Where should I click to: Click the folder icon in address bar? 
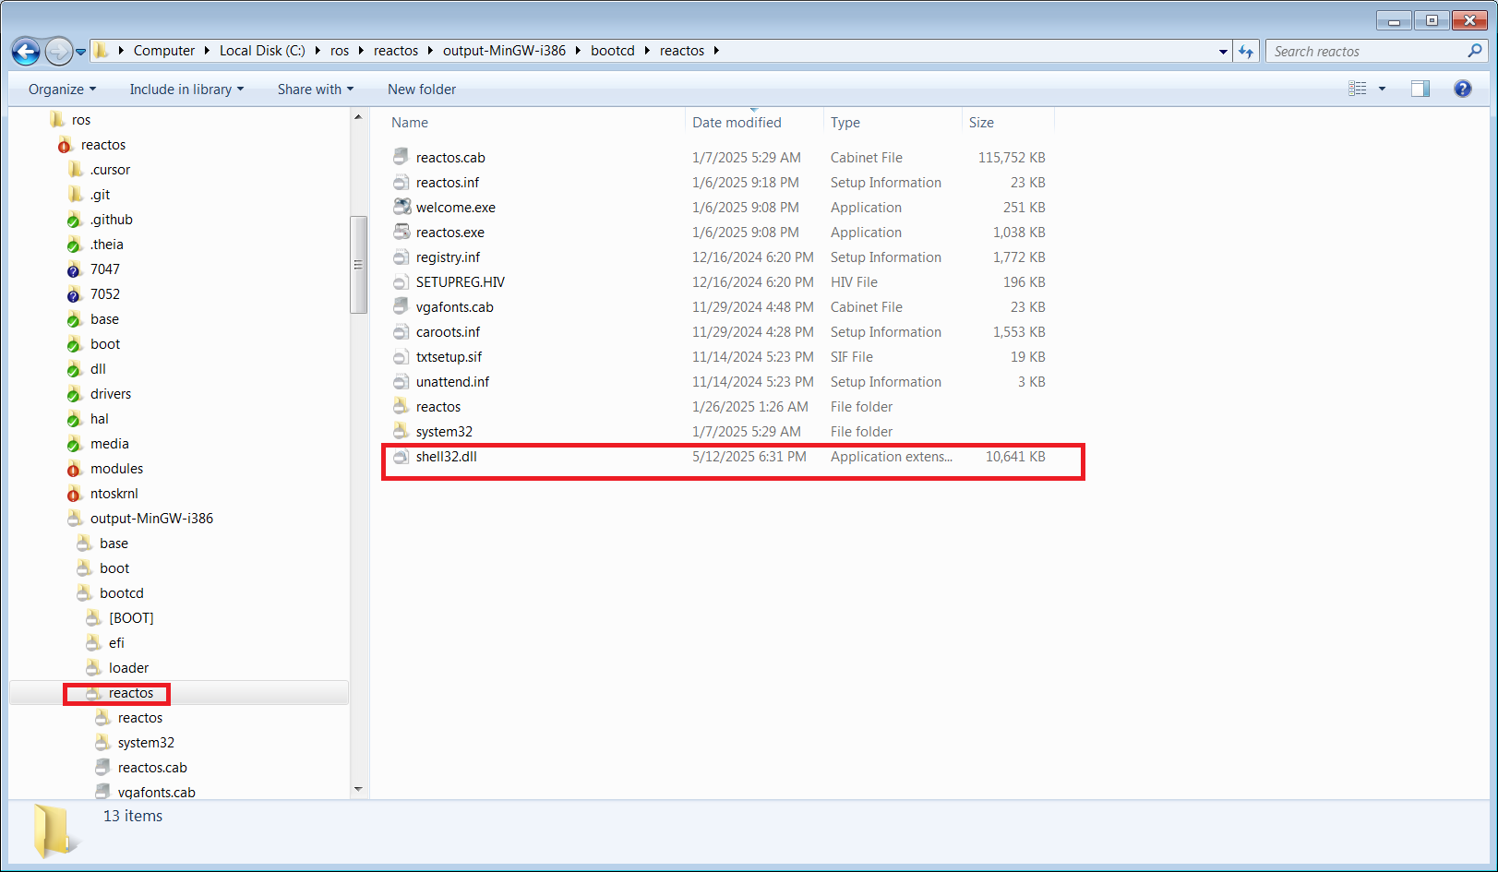click(x=102, y=51)
